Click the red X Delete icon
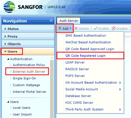Image resolution: width=131 pixels, height=118 pixels. pos(76,28)
